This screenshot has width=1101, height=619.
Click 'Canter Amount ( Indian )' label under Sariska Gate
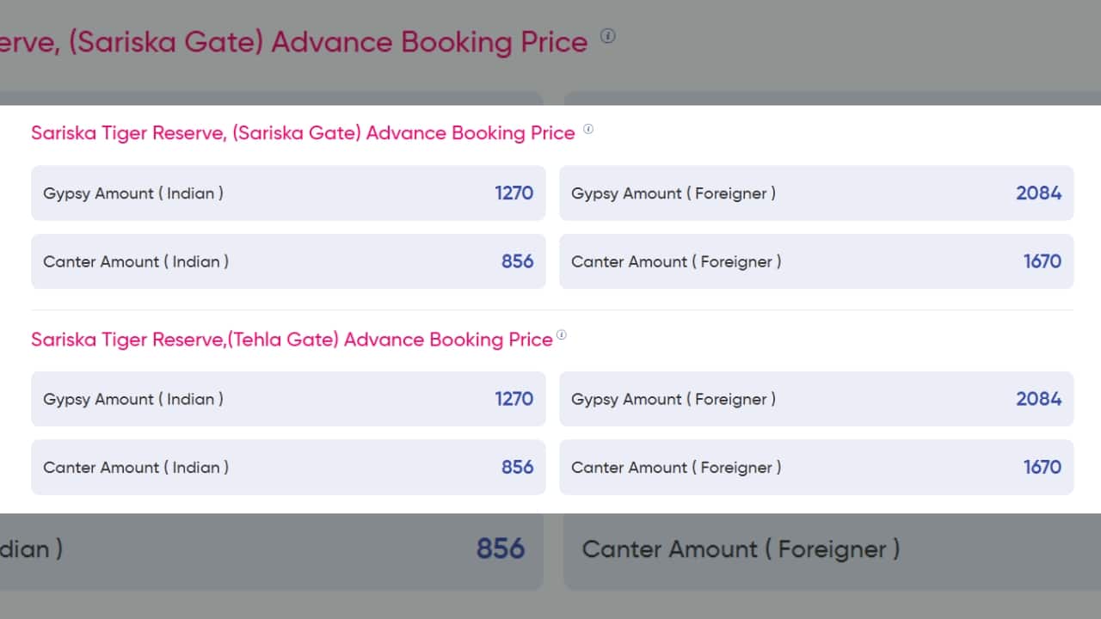click(x=136, y=261)
